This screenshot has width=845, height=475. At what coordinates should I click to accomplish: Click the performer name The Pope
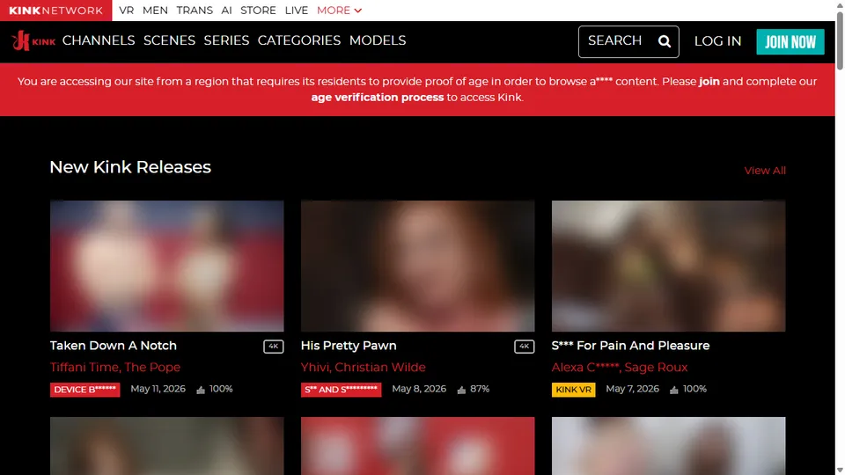[152, 368]
